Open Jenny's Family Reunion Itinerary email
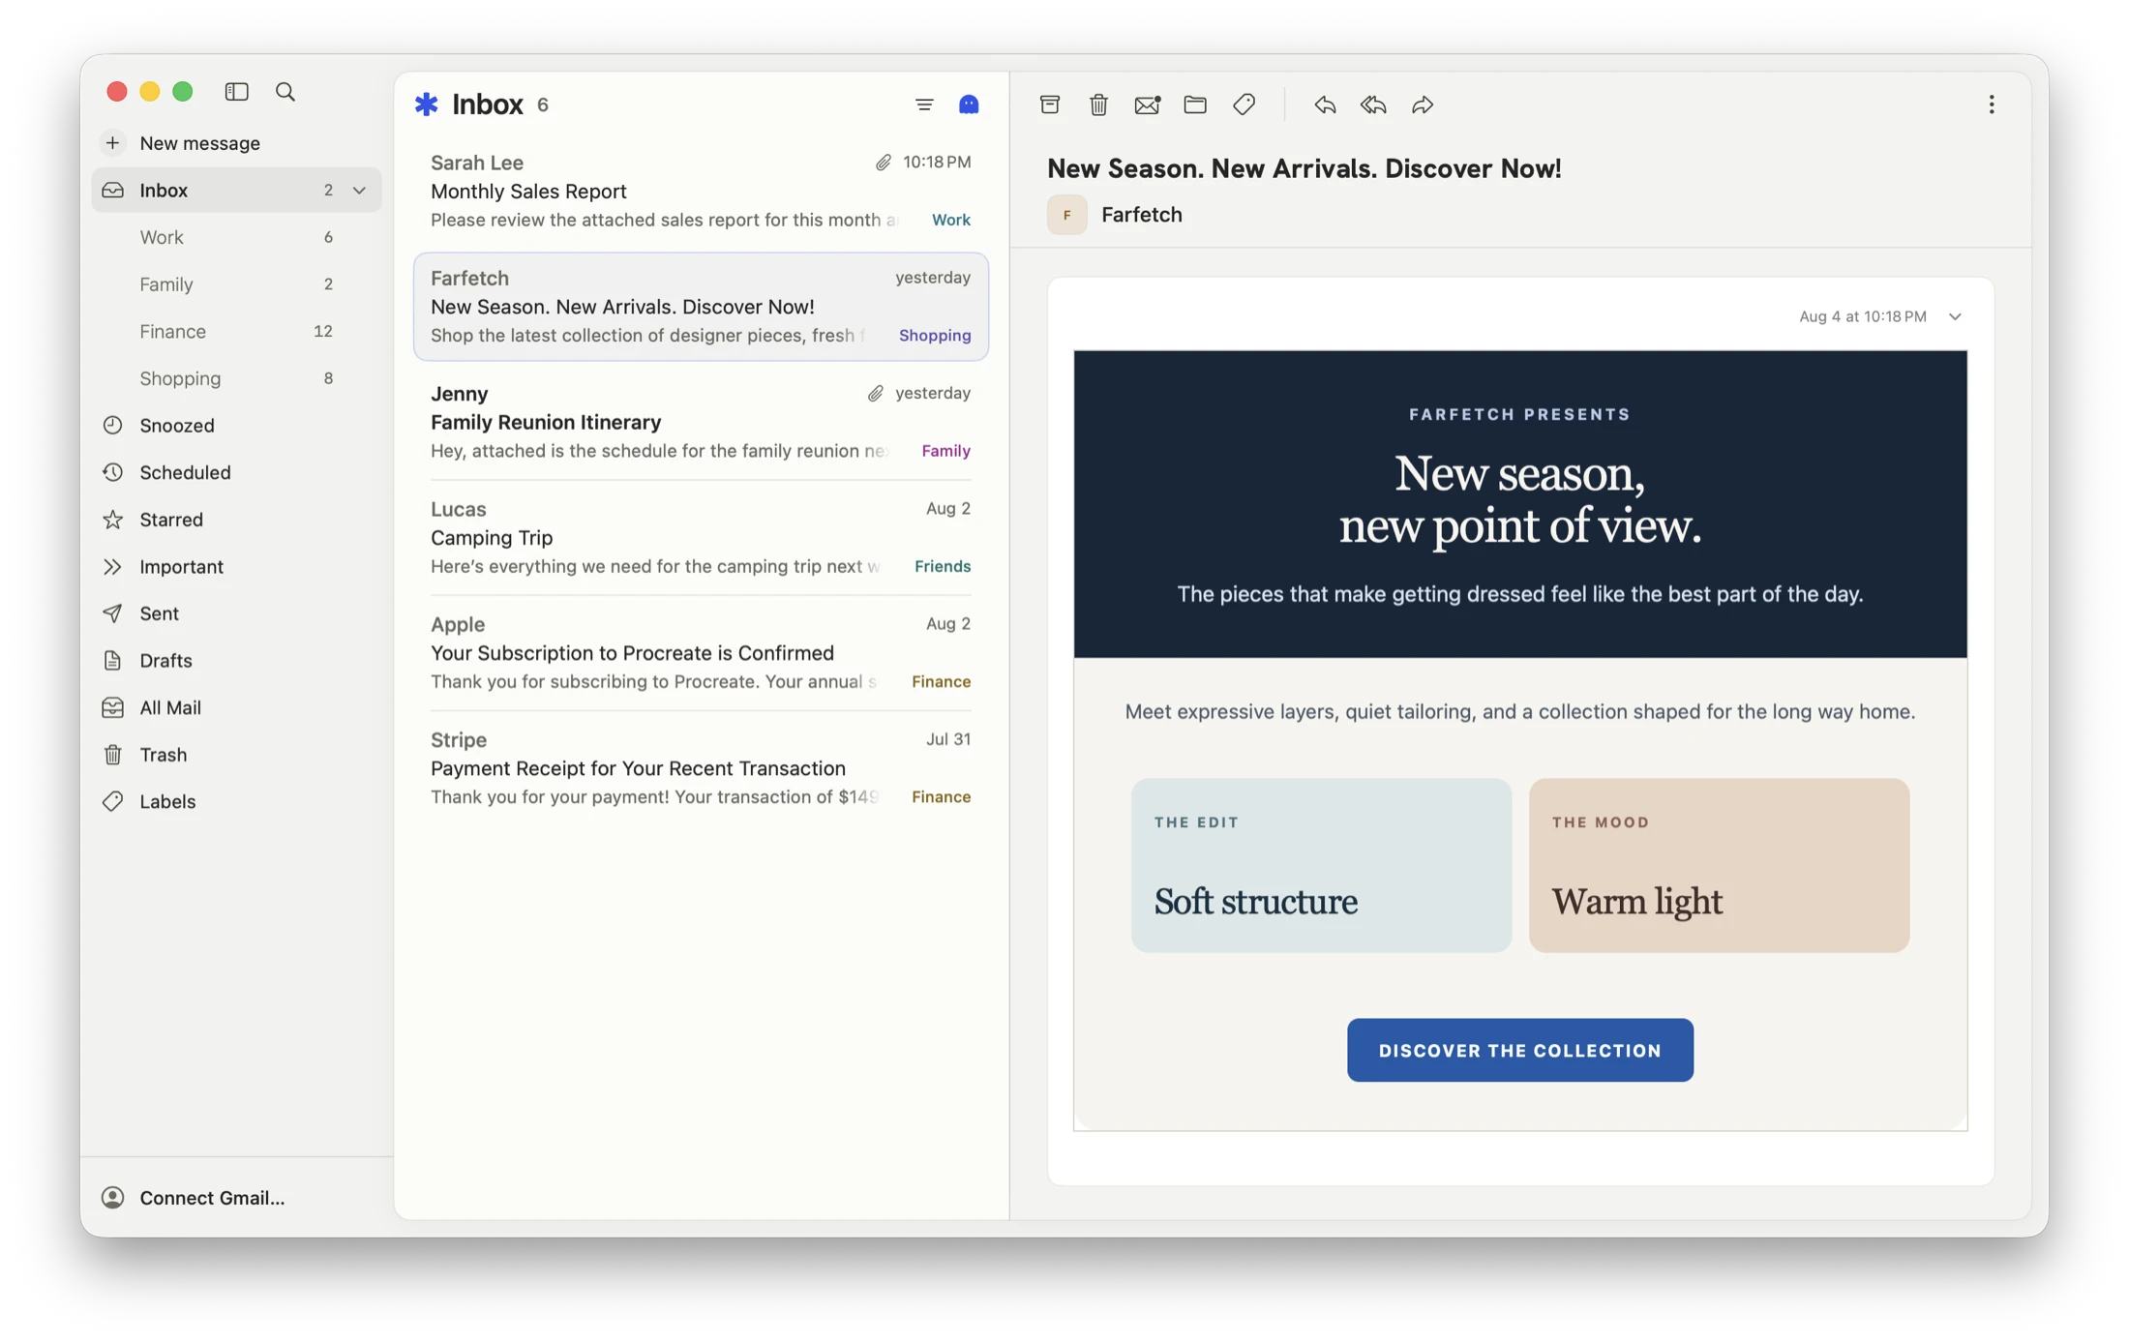Viewport: 2129px width, 1343px height. pyautogui.click(x=701, y=422)
